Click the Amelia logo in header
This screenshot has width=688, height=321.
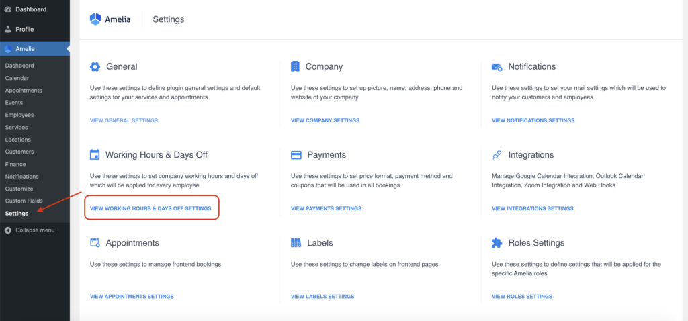click(110, 19)
